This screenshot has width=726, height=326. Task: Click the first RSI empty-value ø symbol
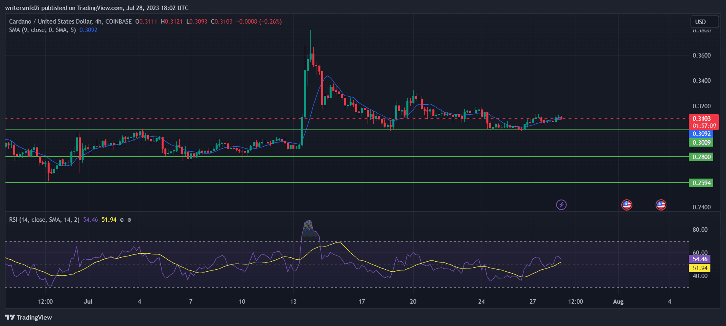(122, 220)
